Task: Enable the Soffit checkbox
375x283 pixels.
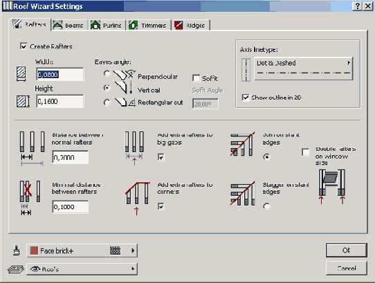Action: pyautogui.click(x=196, y=78)
